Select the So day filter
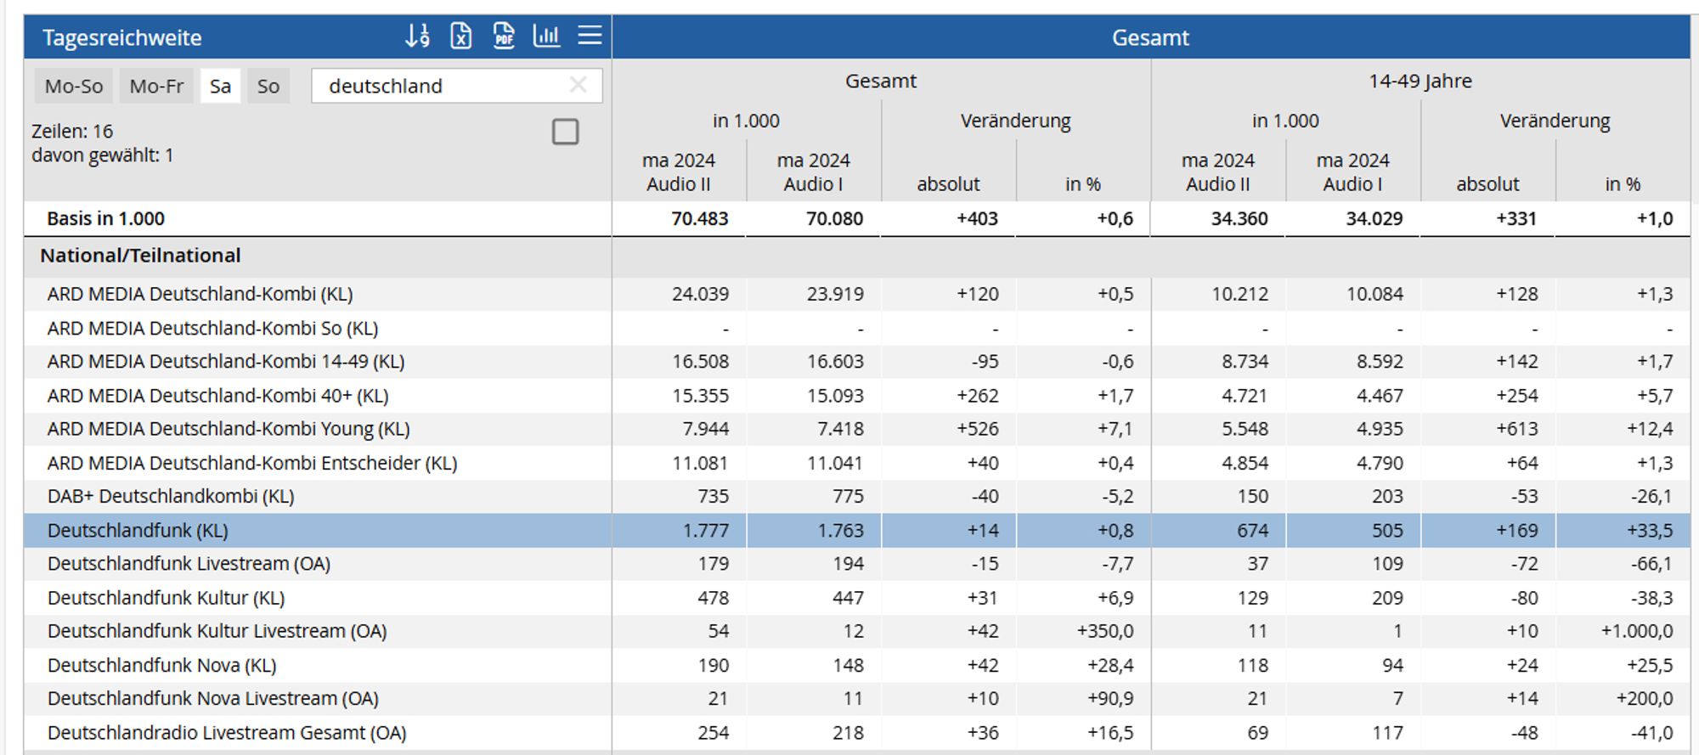The image size is (1699, 755). point(268,86)
